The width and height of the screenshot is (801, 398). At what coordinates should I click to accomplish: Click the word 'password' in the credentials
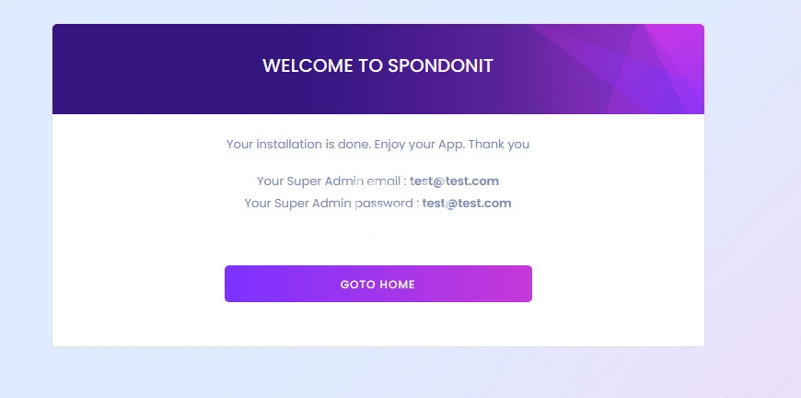click(x=384, y=204)
